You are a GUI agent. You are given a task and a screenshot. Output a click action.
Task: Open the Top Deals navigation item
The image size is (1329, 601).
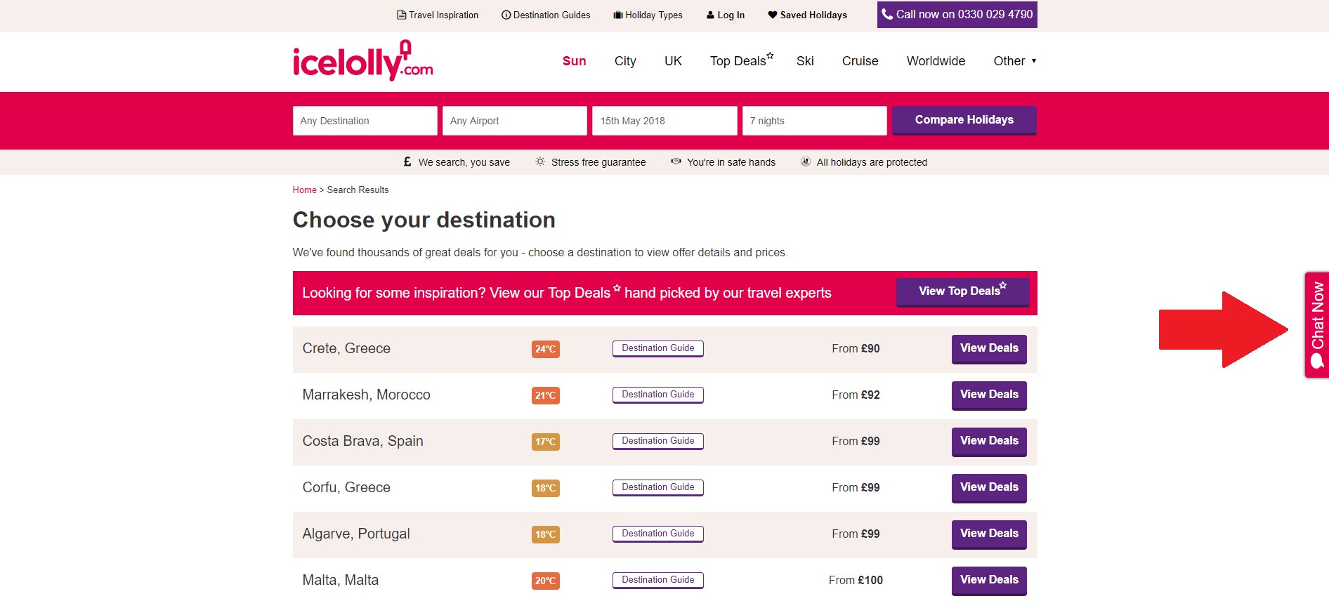click(741, 60)
